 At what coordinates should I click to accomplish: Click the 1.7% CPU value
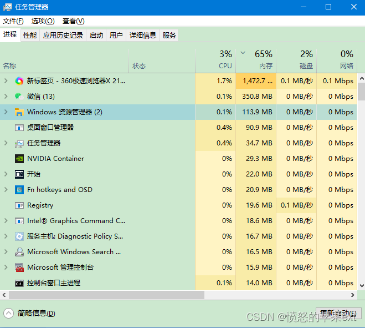click(x=224, y=81)
